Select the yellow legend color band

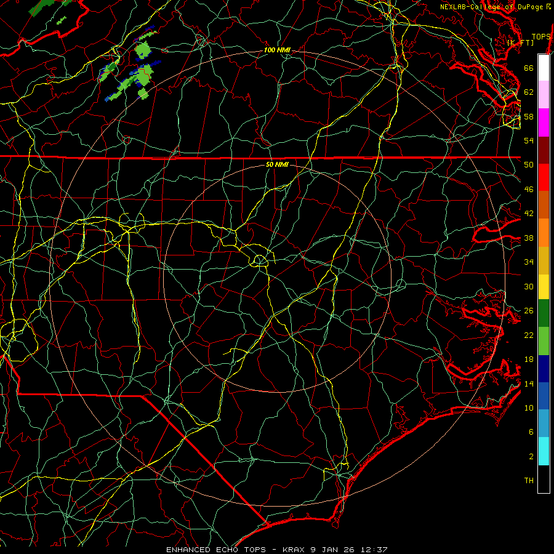tap(544, 287)
